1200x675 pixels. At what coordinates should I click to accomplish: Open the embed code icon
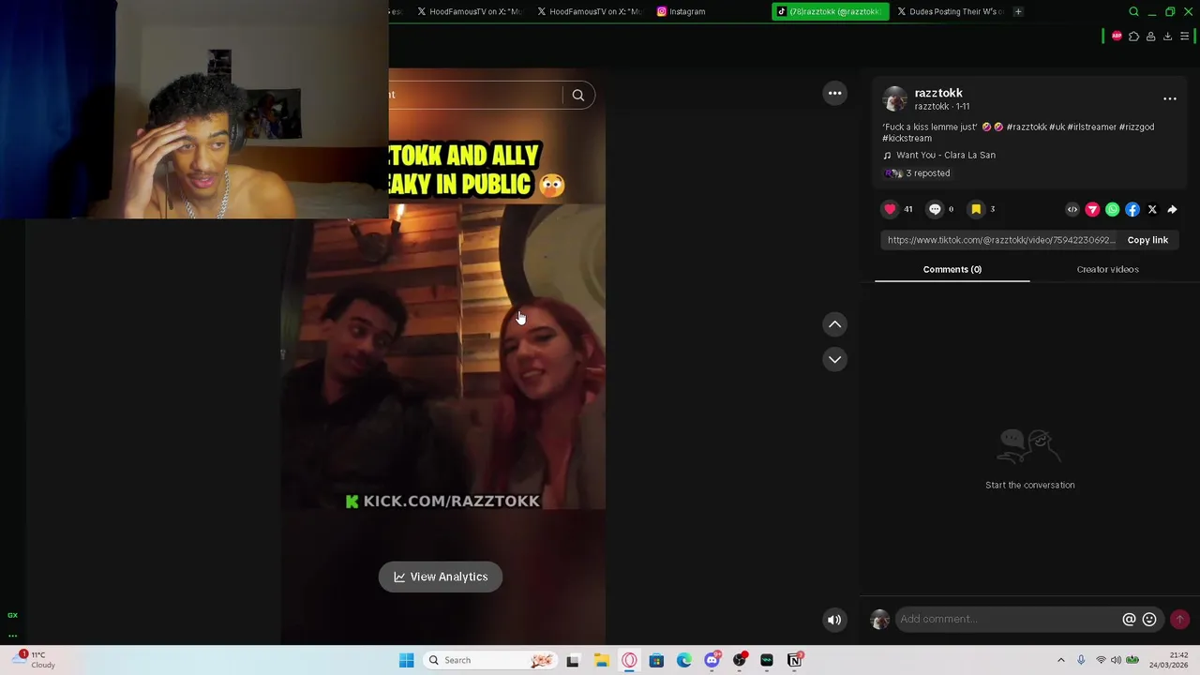click(1072, 210)
